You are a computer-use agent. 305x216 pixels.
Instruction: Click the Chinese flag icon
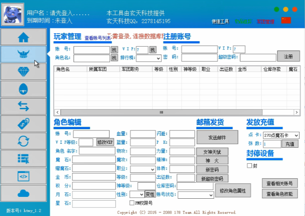(286, 20)
